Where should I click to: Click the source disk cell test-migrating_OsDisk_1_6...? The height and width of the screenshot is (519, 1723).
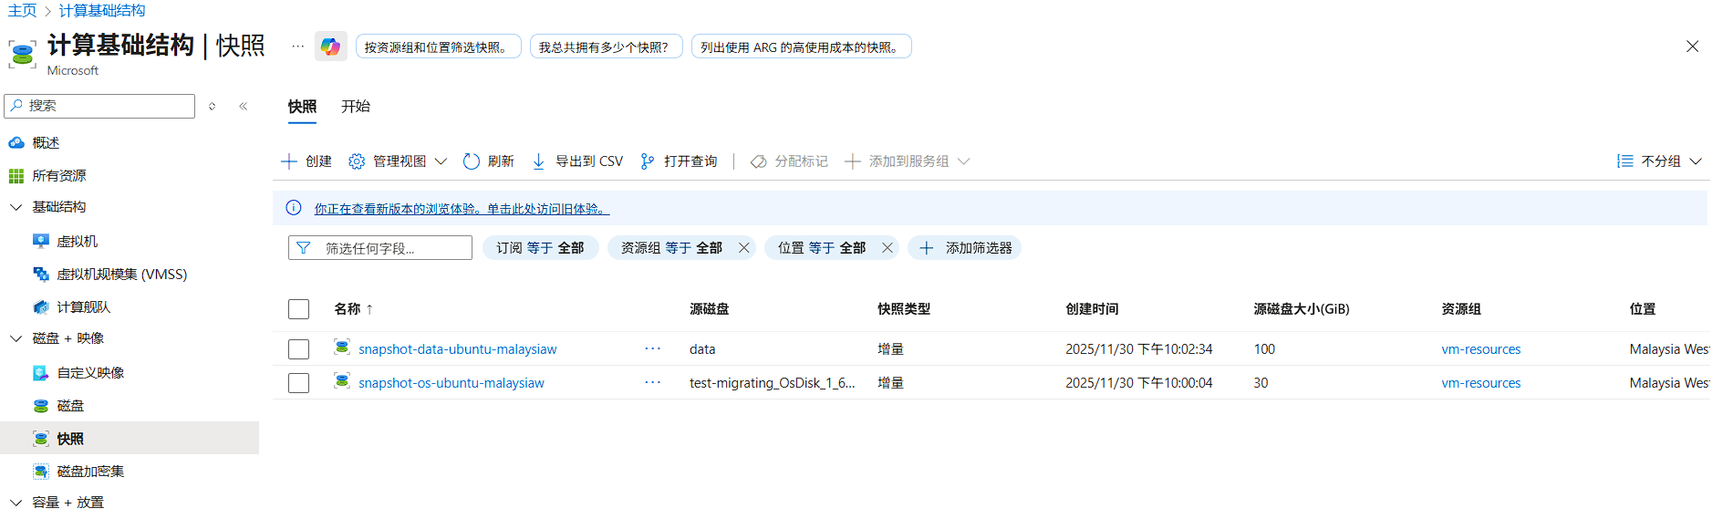tap(772, 383)
